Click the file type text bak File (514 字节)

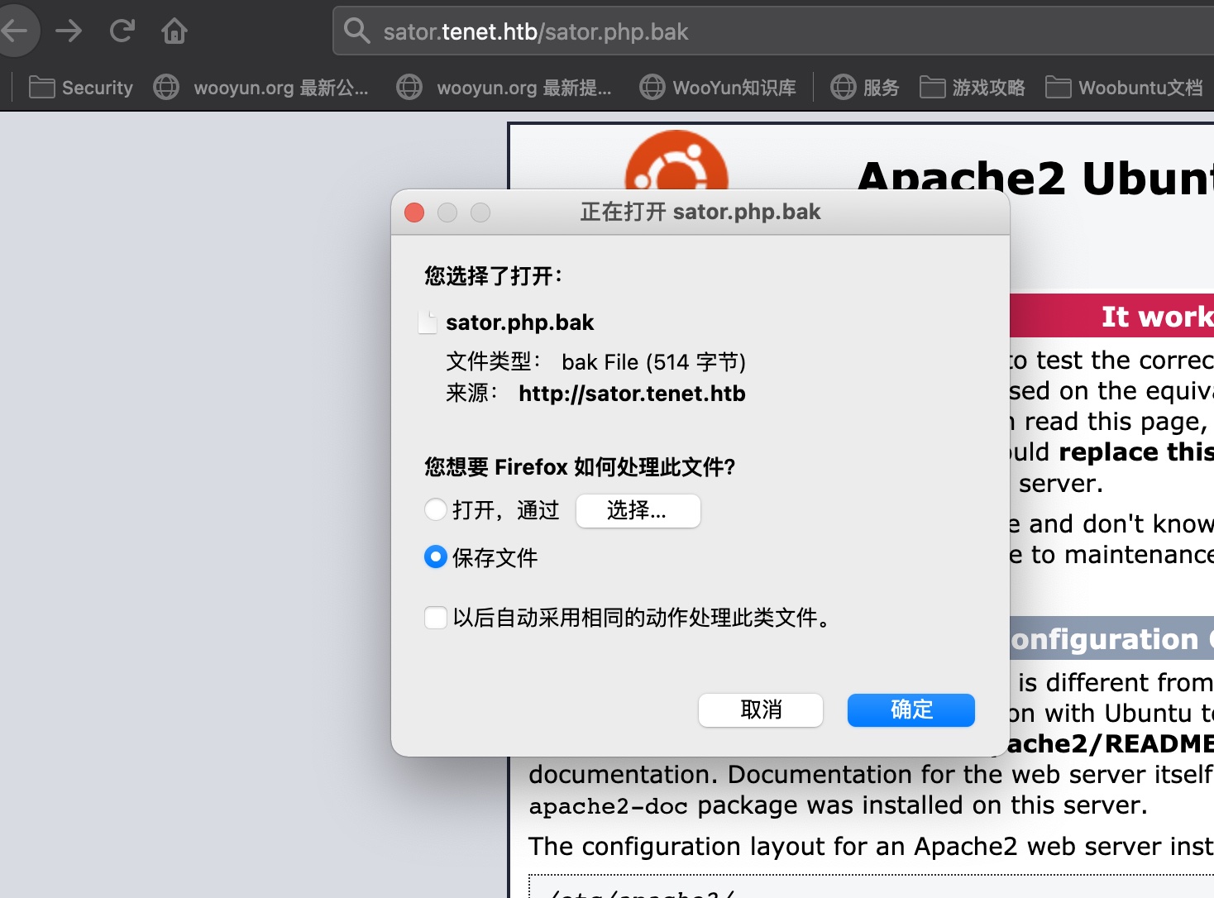click(653, 362)
